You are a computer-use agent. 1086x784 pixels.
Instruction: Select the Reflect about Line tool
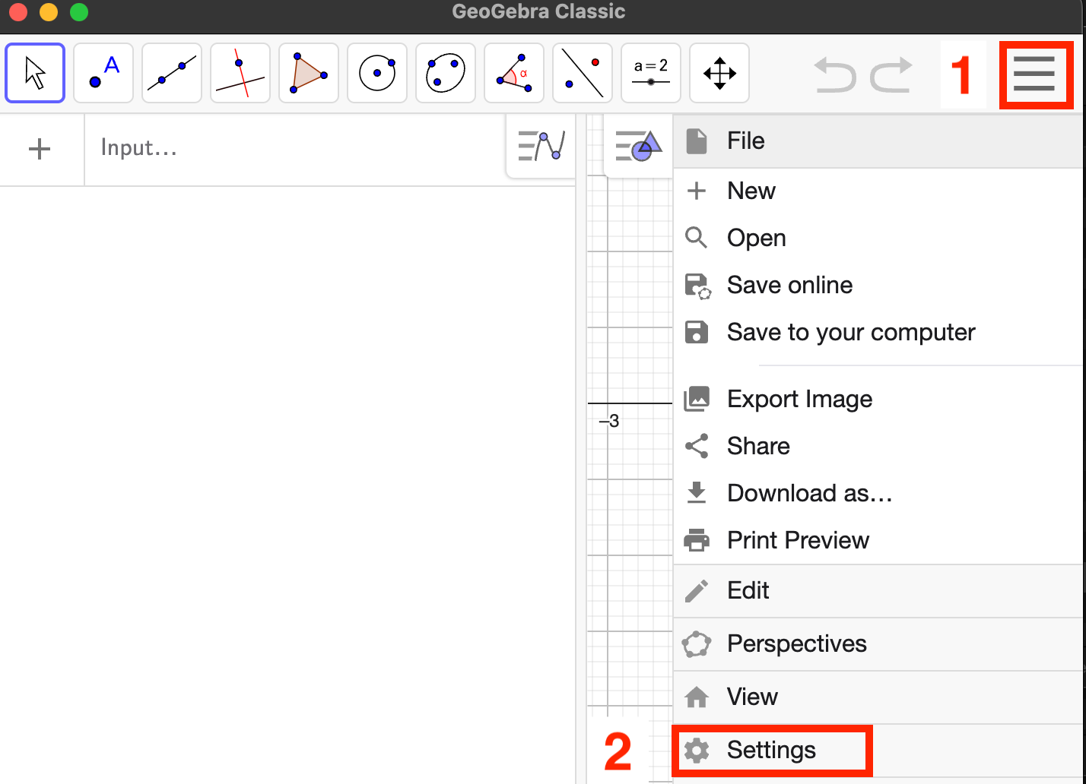pos(583,73)
